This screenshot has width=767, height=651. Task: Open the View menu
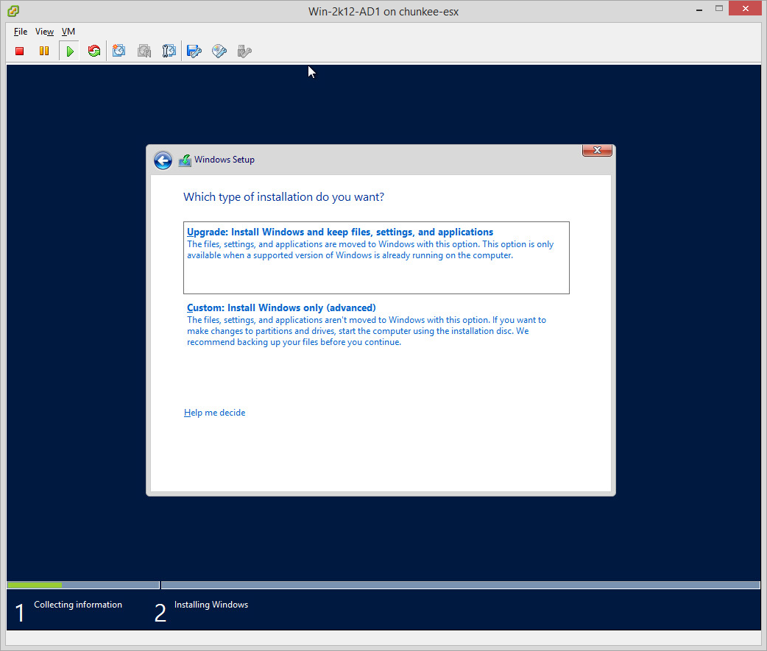[x=44, y=32]
